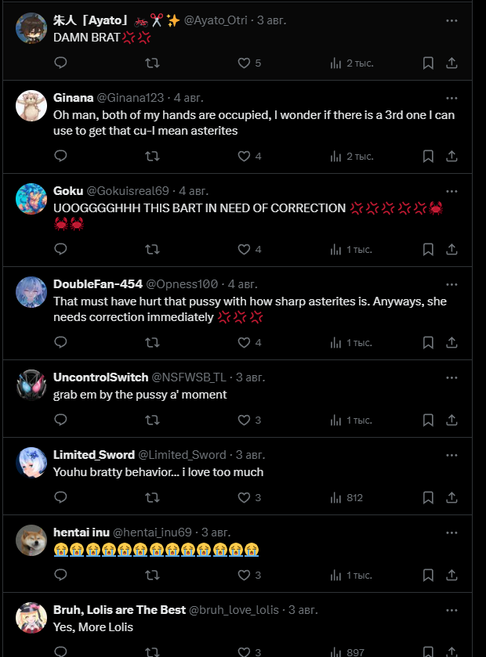Share the UncontrolSwitch tweet
The image size is (486, 657).
tap(452, 421)
